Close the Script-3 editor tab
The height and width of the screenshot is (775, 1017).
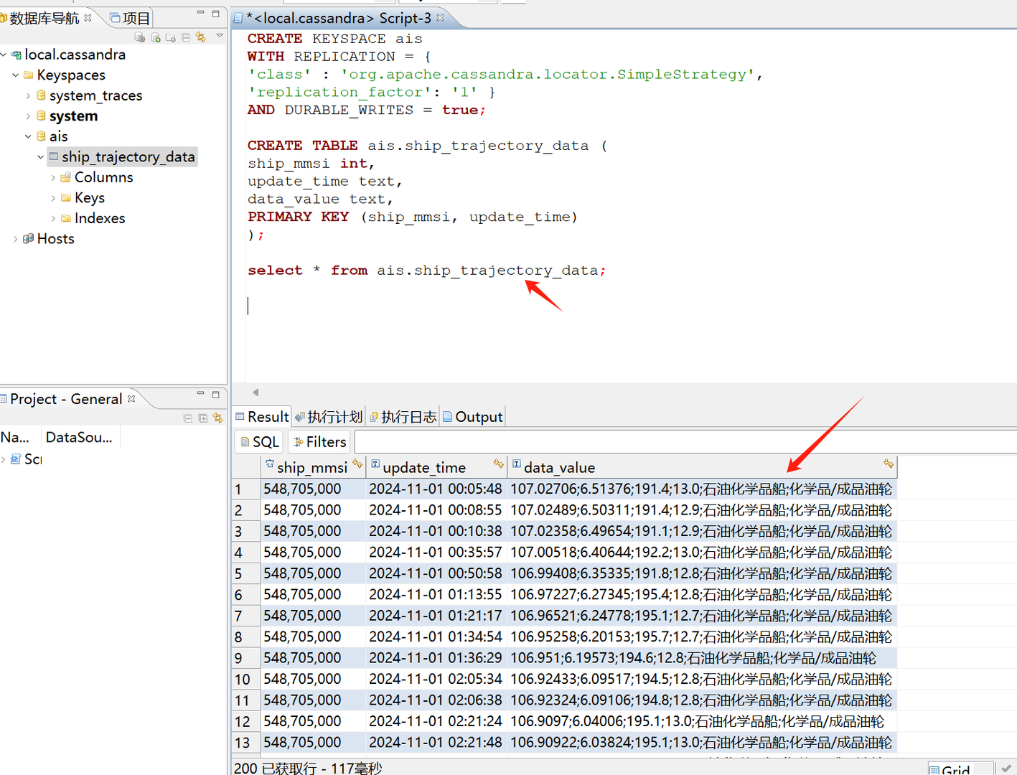point(440,17)
